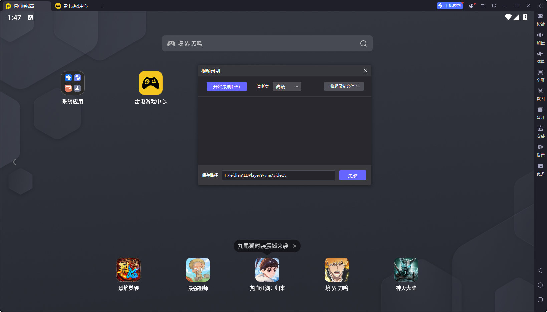The height and width of the screenshot is (312, 547).
Task: Collapse recordings via 收起录制文件
Action: [x=344, y=86]
